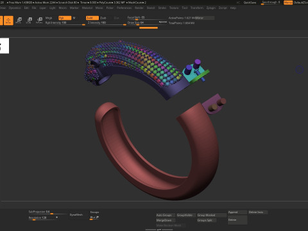Adjust the SubProjection slider
This screenshot has height=231, width=308.
47,212
